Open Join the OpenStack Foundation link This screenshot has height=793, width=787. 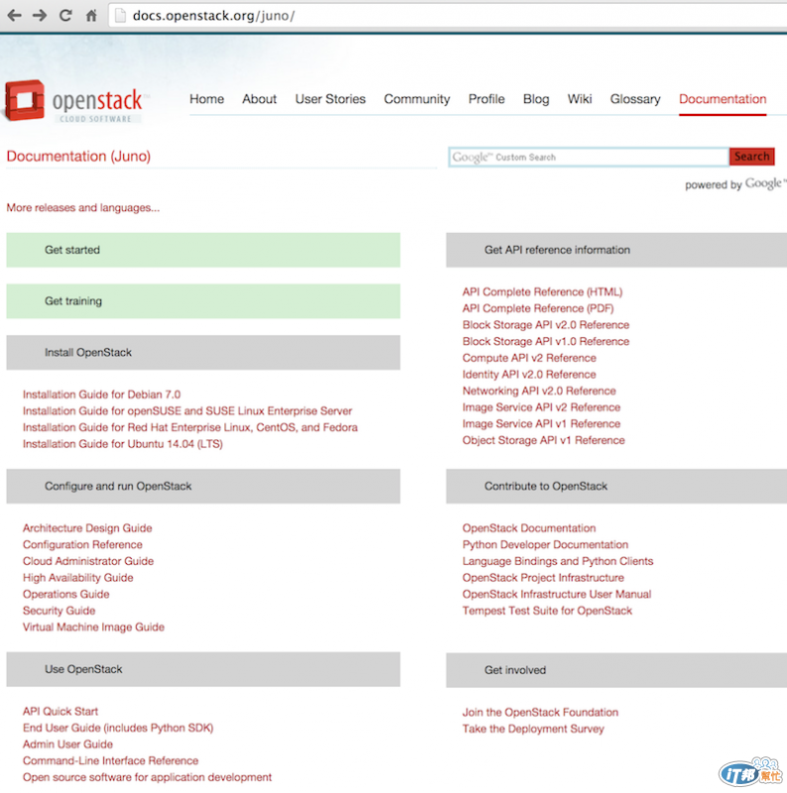click(540, 712)
